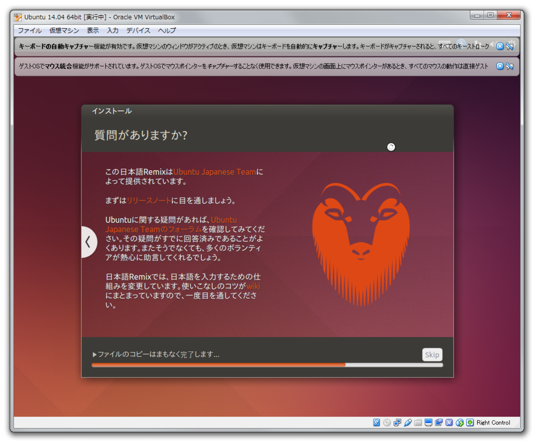Open the Ubuntu Japanese Teamのフォーラム link

(171, 224)
